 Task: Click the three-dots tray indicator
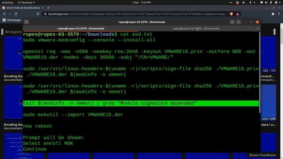tap(231, 3)
